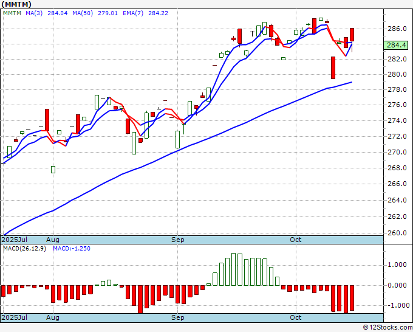
Task: Click the 262.0 price axis label
Action: [397, 216]
